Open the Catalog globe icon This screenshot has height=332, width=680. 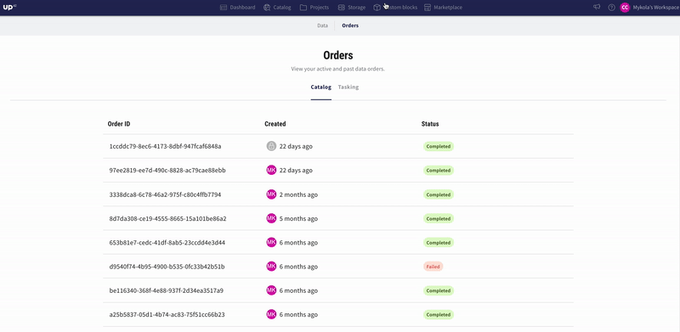click(267, 8)
